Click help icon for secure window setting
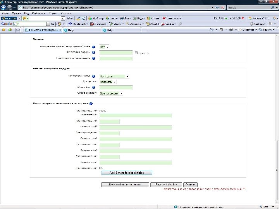 point(93,47)
